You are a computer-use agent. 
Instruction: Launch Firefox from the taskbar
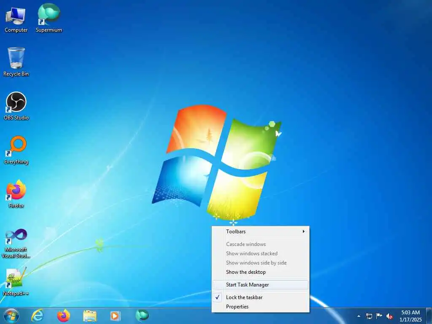click(64, 316)
